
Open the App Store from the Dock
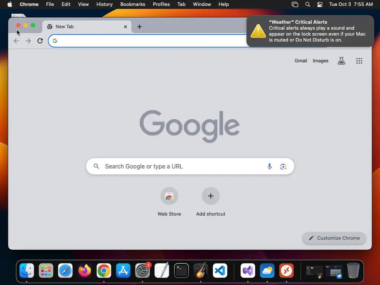(123, 271)
